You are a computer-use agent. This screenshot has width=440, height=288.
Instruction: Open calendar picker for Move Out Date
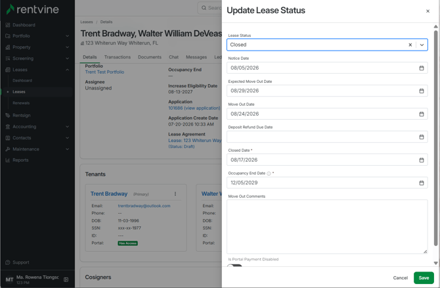click(x=421, y=114)
